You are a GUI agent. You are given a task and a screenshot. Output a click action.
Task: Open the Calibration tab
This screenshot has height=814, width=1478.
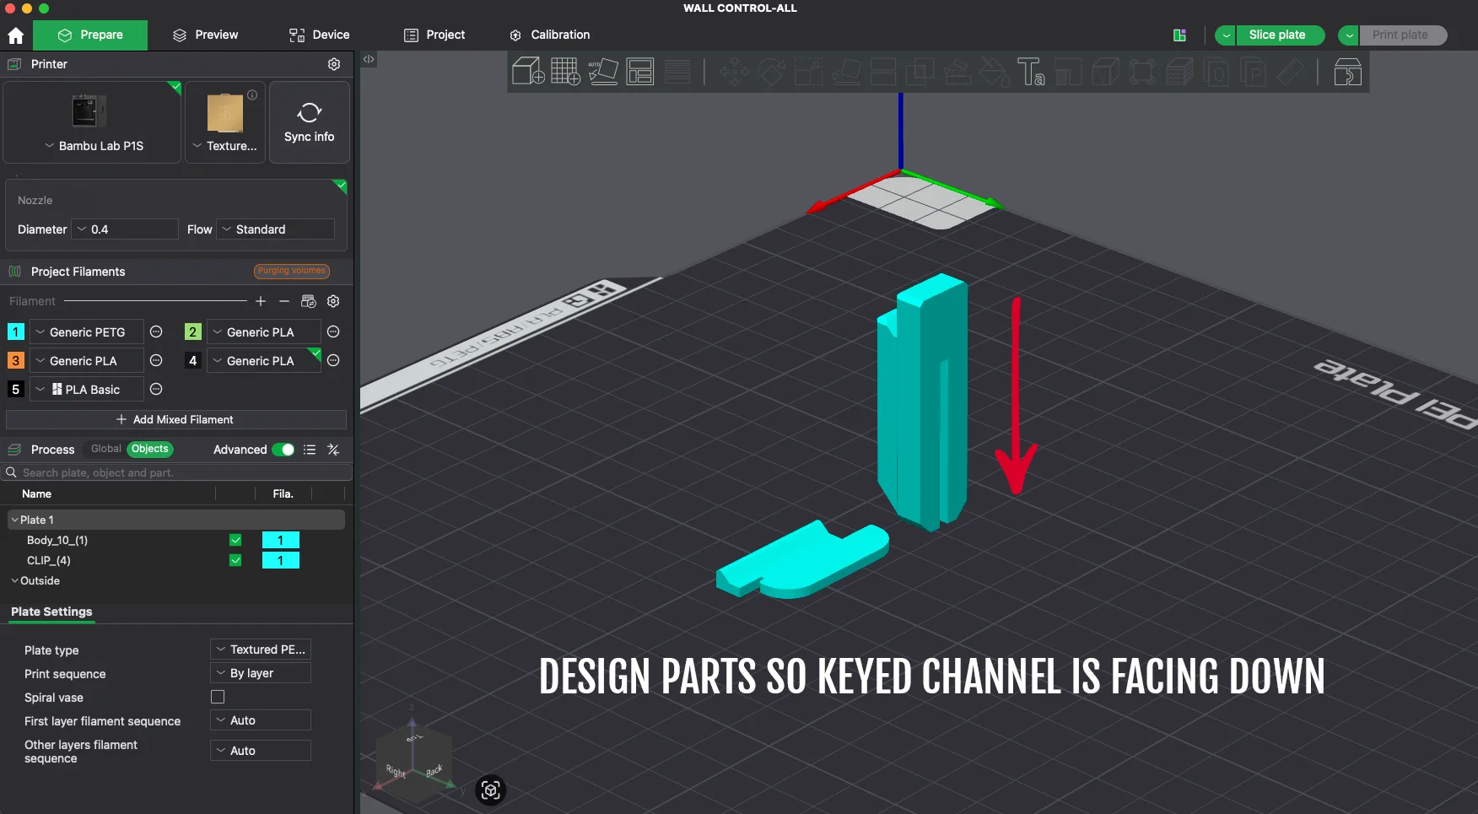[549, 35]
